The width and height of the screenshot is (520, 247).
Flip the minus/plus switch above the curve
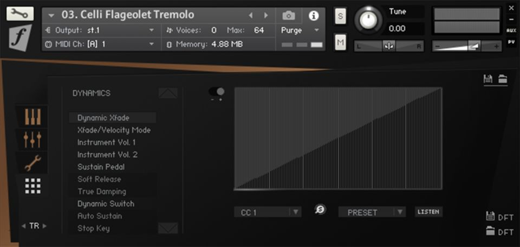[217, 92]
